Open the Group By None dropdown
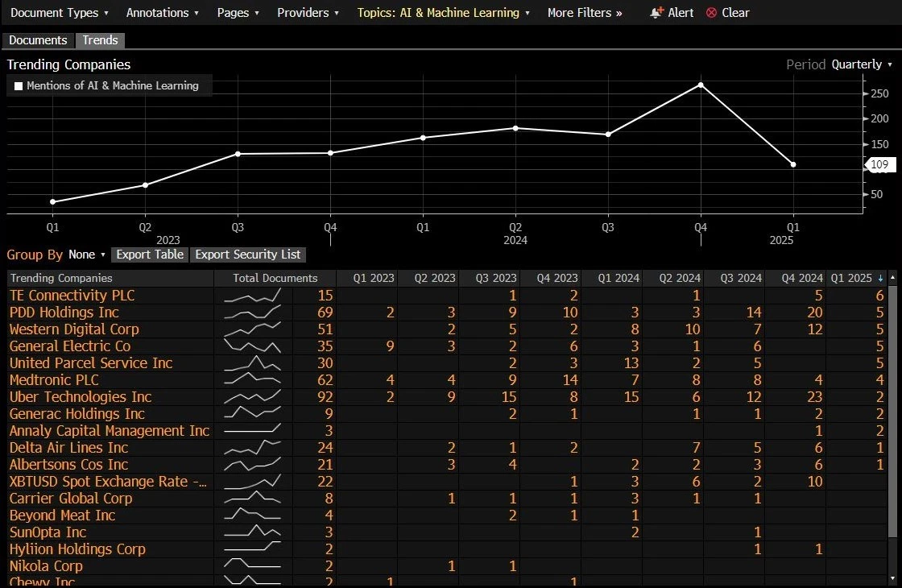The width and height of the screenshot is (902, 588). 87,255
